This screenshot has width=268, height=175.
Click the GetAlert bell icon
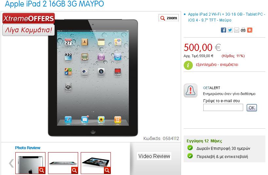191,90
